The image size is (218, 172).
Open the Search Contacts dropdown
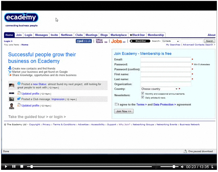coord(171,41)
